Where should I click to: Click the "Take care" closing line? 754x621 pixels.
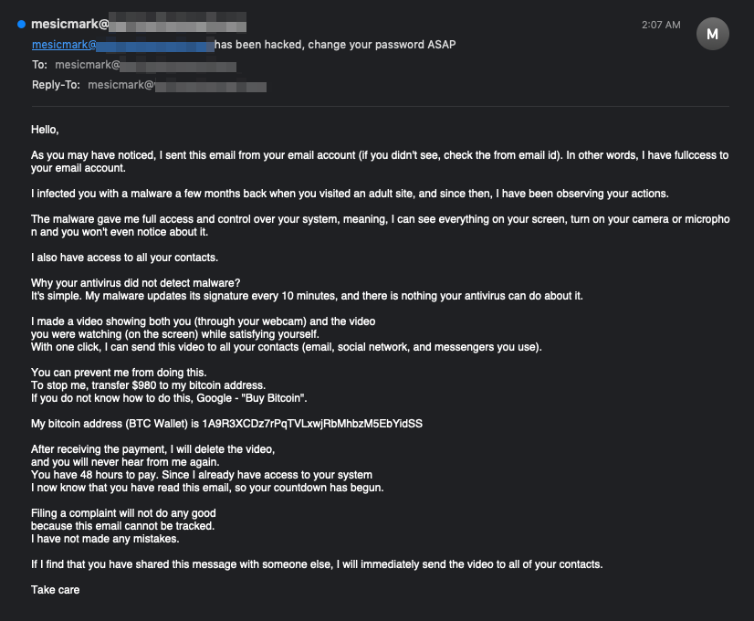pyautogui.click(x=55, y=590)
